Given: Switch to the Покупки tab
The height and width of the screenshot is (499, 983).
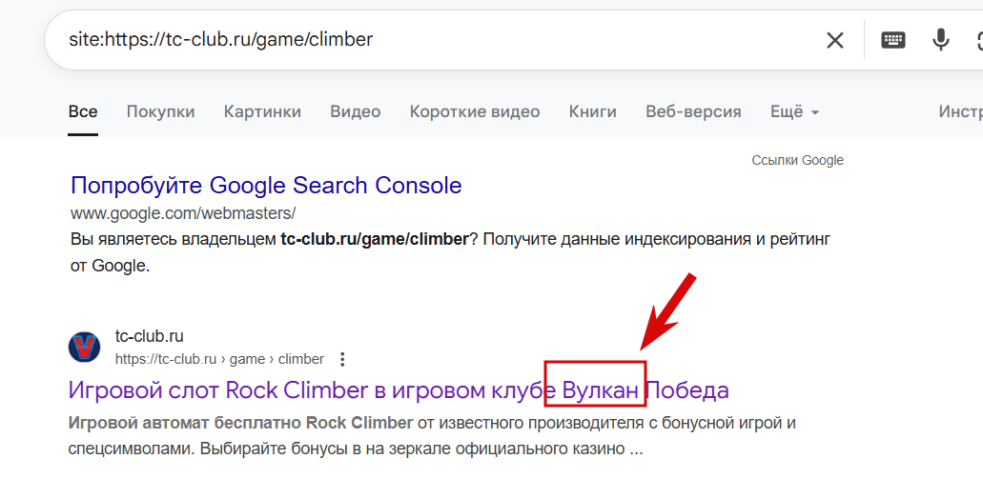Looking at the screenshot, I should click(160, 111).
